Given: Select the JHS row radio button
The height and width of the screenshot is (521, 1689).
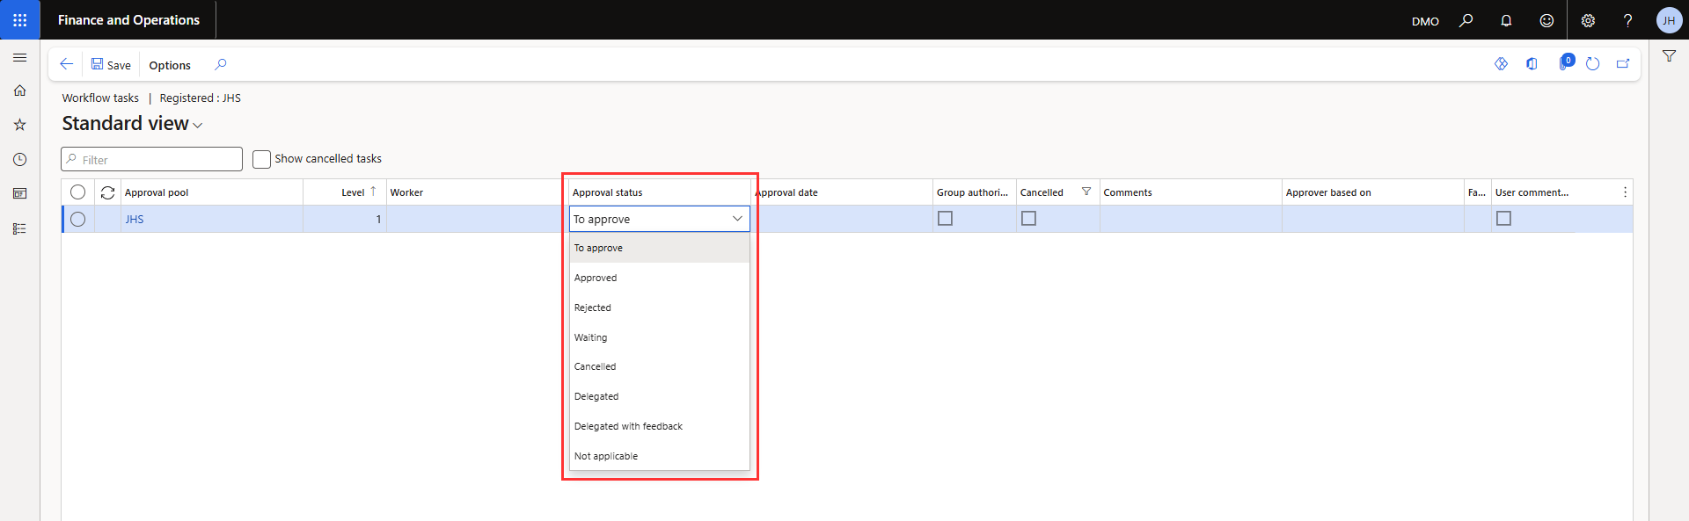Looking at the screenshot, I should pyautogui.click(x=78, y=219).
